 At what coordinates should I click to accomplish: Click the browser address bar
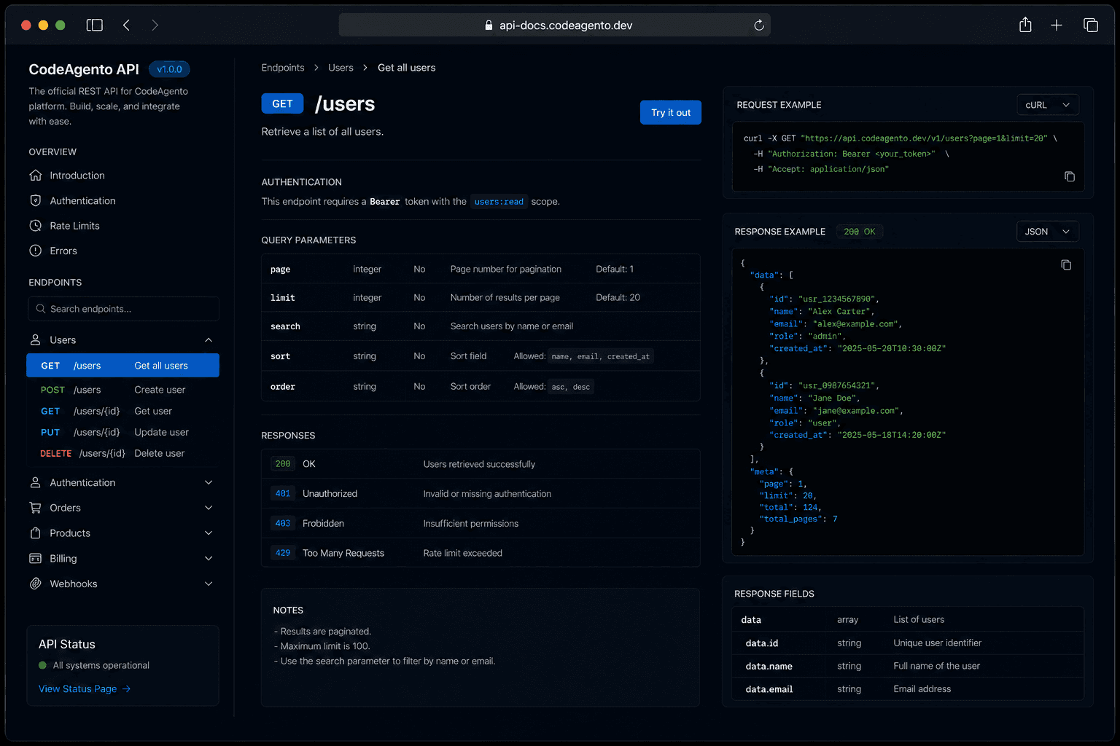tap(555, 25)
